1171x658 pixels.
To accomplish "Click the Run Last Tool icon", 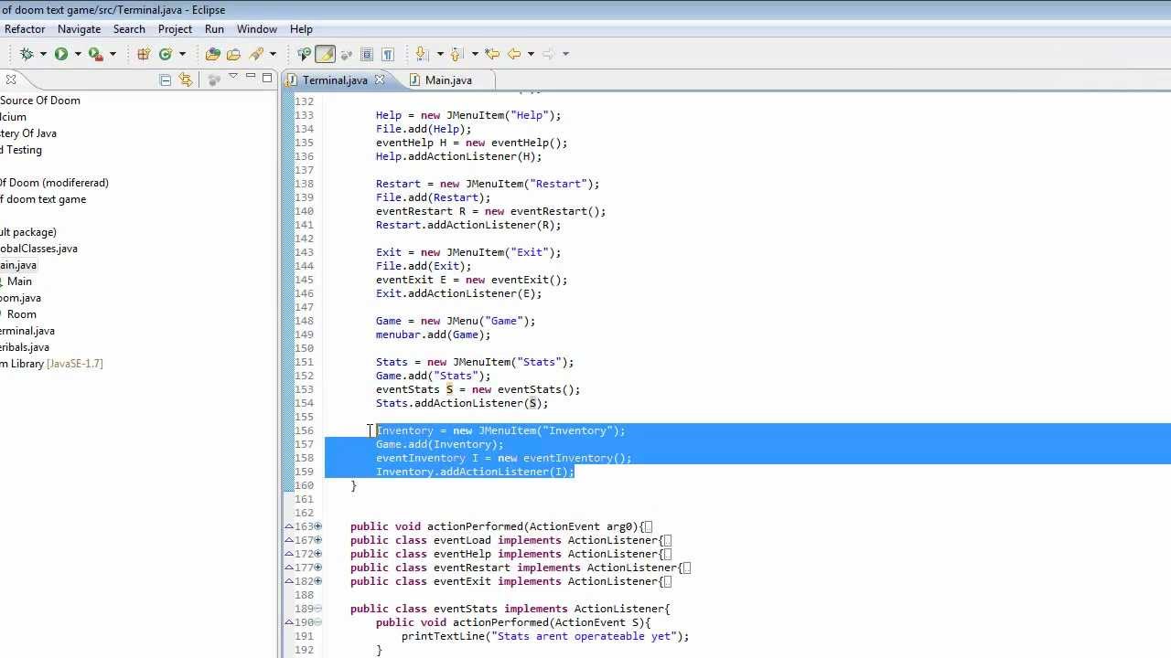I will coord(95,54).
